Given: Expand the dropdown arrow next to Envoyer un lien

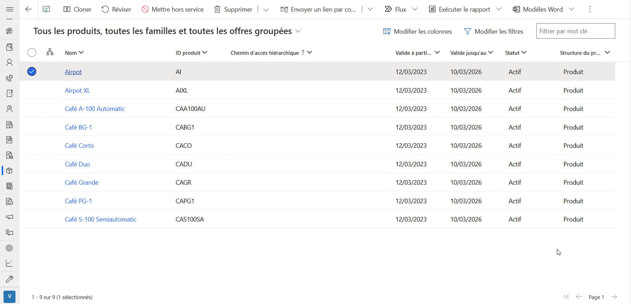Looking at the screenshot, I should 370,9.
